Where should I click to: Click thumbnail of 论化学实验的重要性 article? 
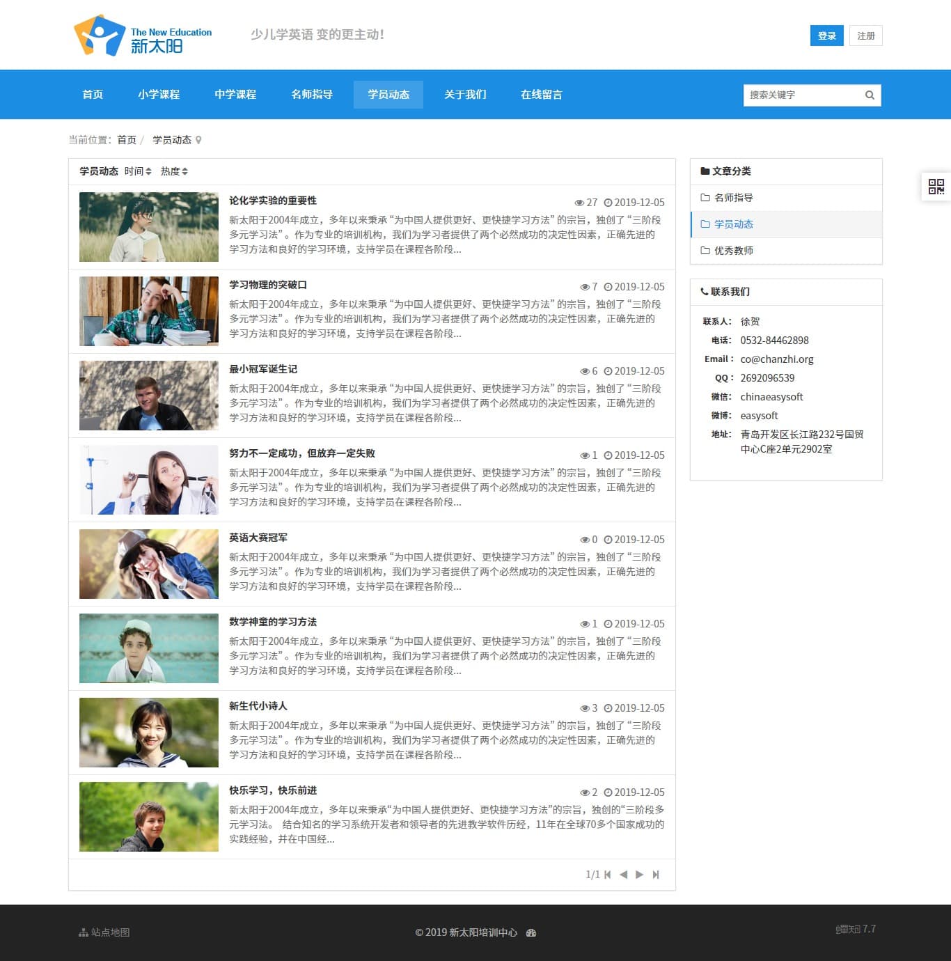[x=149, y=227]
